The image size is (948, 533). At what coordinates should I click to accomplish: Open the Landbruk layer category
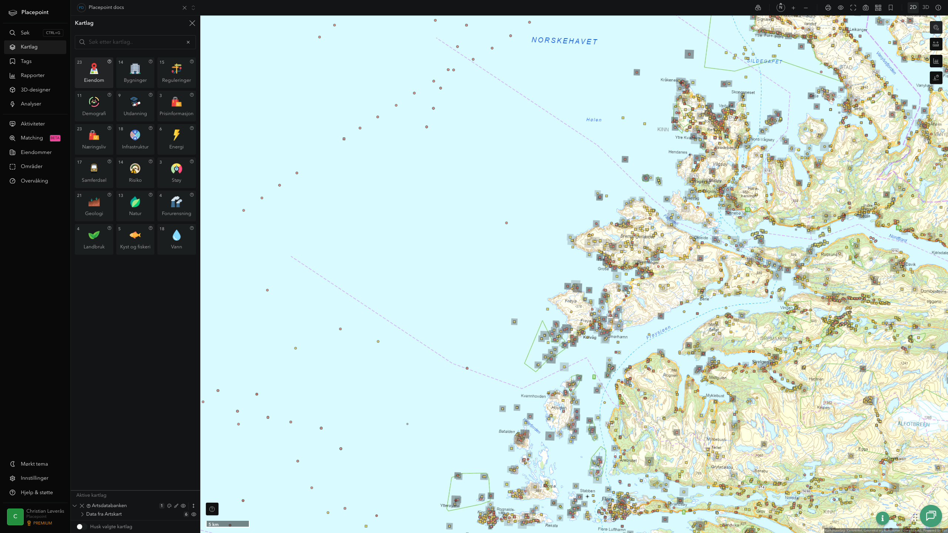point(94,239)
